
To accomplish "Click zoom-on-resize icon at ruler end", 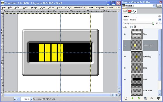I will (x=119, y=11).
